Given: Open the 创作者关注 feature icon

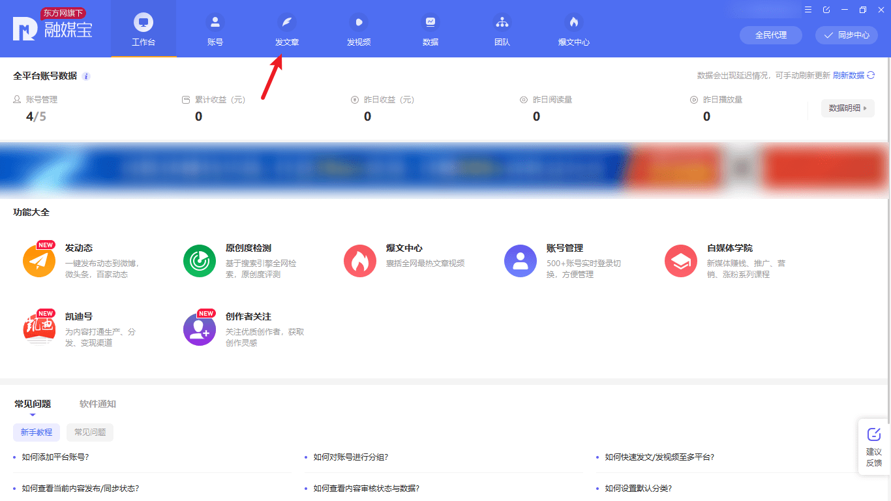Looking at the screenshot, I should click(x=200, y=328).
